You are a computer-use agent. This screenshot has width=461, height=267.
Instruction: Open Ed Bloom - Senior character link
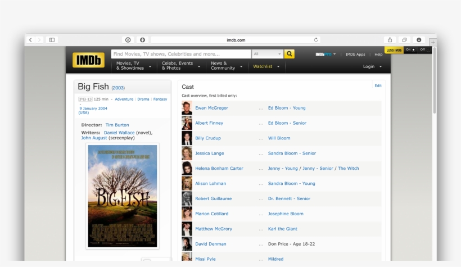[x=287, y=123]
